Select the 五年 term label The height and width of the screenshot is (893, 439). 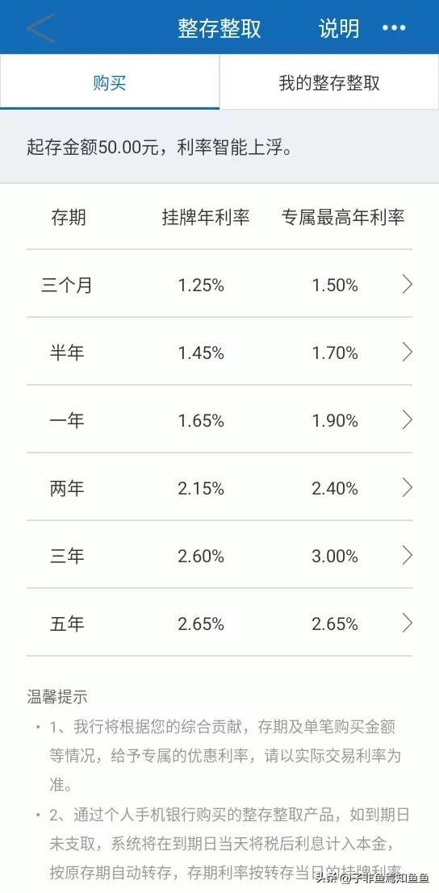pyautogui.click(x=67, y=624)
